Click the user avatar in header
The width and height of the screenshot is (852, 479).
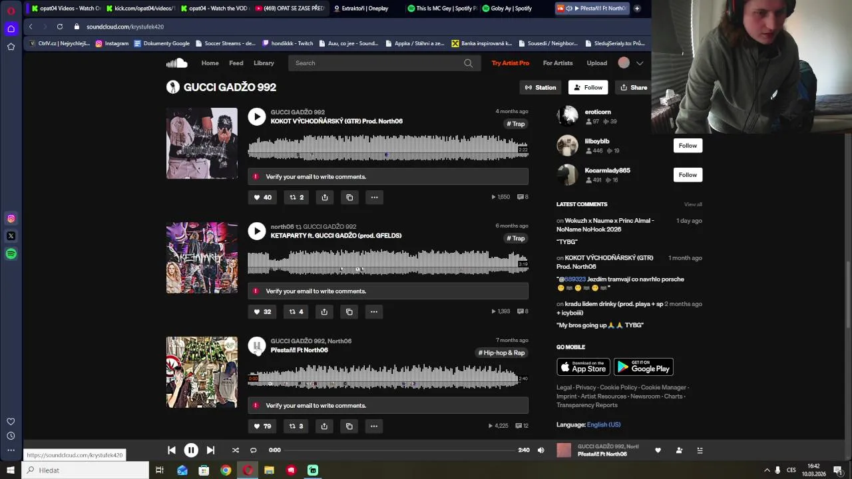(x=624, y=63)
